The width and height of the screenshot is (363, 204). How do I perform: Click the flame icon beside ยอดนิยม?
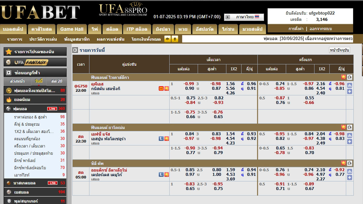tap(8, 99)
